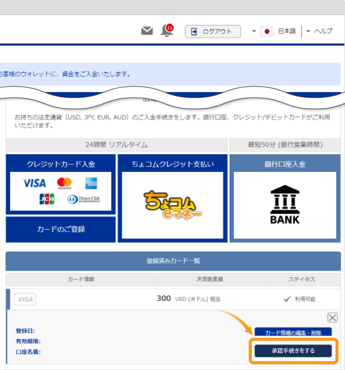This screenshot has height=370, width=345.
Task: Select the Japan flag icon
Action: [267, 31]
